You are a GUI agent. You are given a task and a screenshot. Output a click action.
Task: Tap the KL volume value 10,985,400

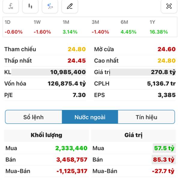68,72
